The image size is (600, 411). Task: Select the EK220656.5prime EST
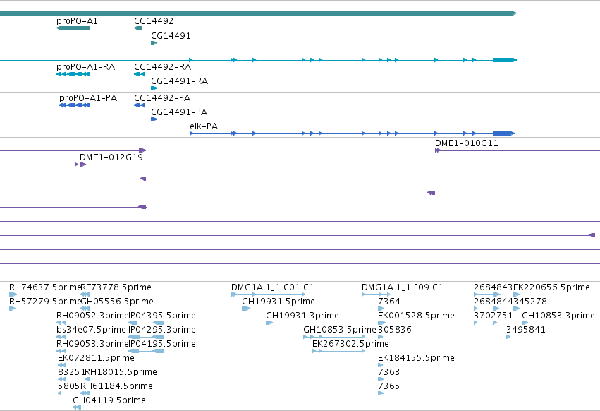pos(551,287)
